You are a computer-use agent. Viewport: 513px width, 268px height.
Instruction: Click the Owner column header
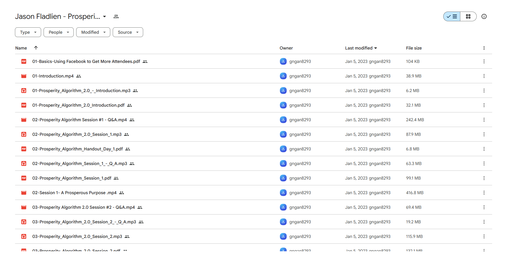tap(286, 48)
